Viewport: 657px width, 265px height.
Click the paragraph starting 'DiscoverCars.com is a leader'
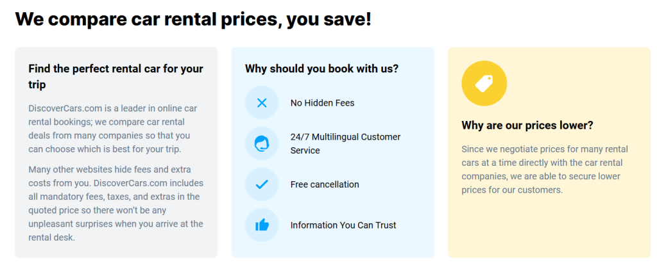113,129
